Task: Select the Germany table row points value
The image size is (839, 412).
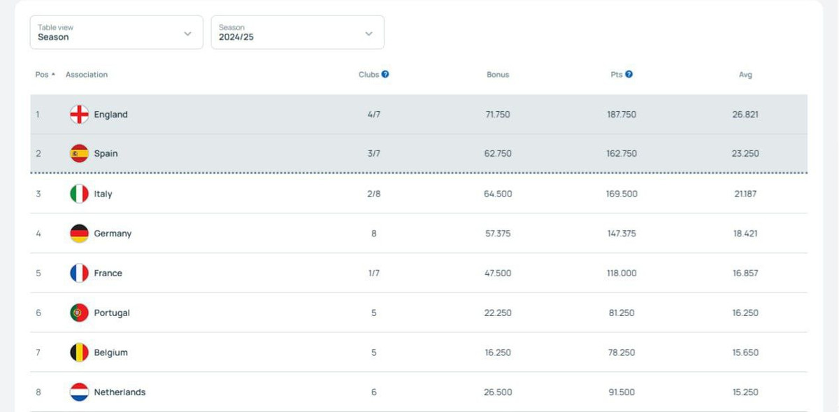Action: 622,234
